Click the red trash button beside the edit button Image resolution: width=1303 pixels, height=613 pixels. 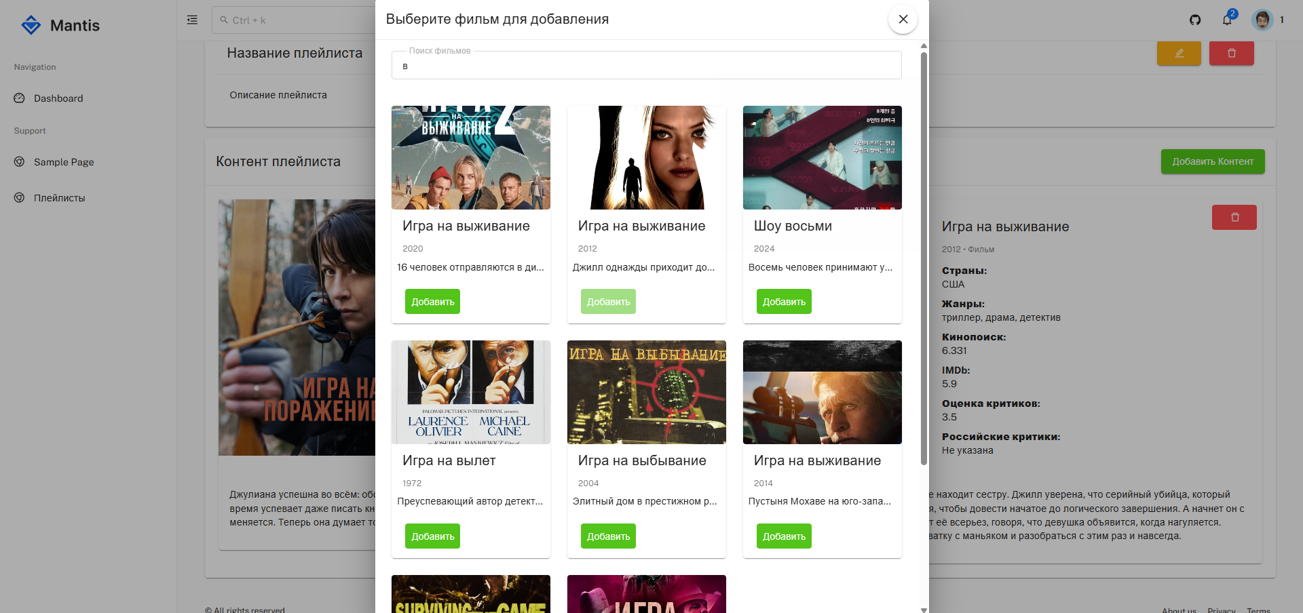pyautogui.click(x=1231, y=53)
